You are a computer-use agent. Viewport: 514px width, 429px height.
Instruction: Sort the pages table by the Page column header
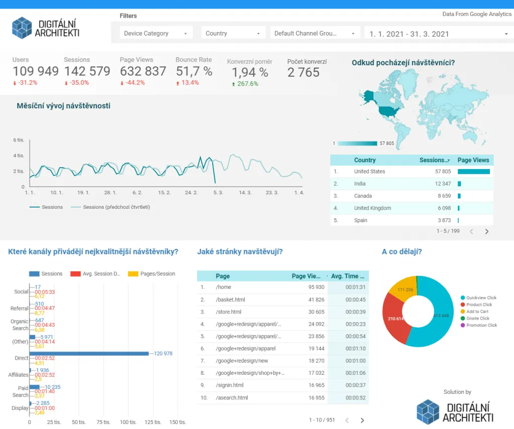tap(222, 276)
